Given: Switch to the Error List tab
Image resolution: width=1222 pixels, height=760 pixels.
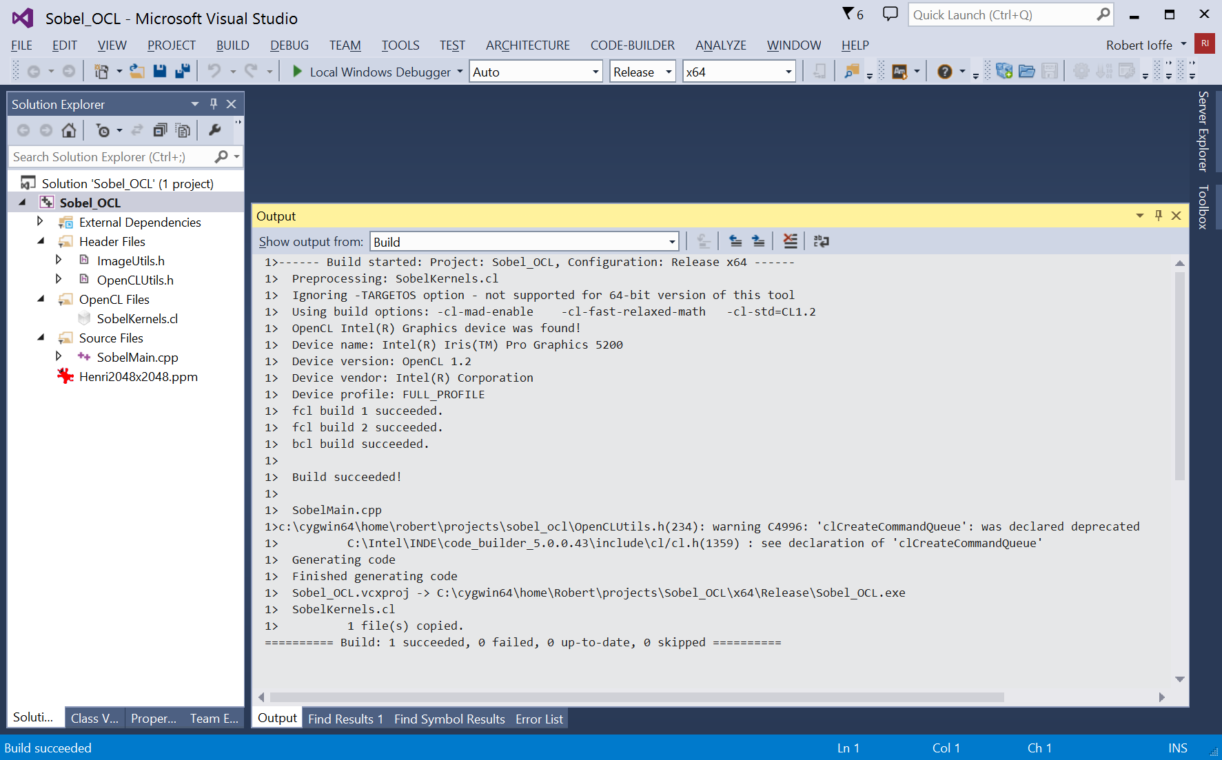Looking at the screenshot, I should [x=539, y=719].
